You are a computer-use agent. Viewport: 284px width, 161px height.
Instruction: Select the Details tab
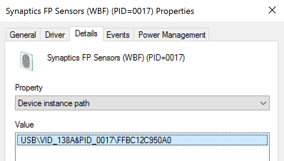point(86,34)
